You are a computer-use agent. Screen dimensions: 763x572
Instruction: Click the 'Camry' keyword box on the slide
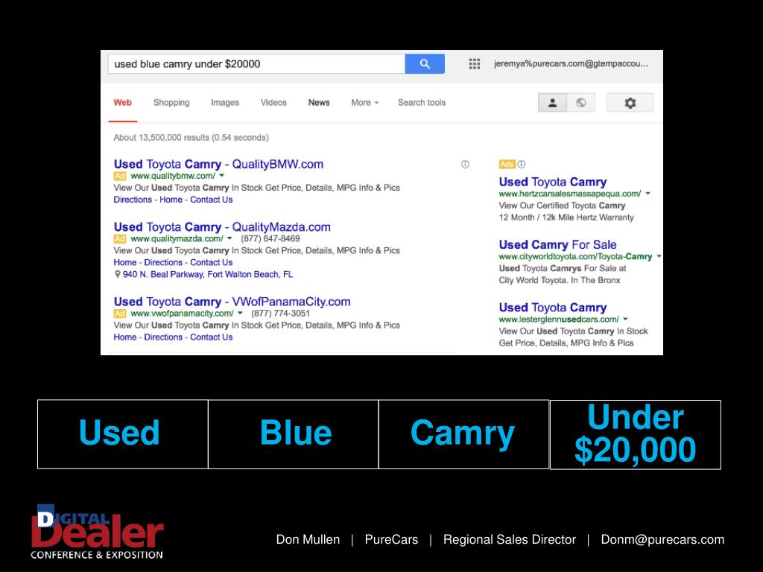point(463,434)
